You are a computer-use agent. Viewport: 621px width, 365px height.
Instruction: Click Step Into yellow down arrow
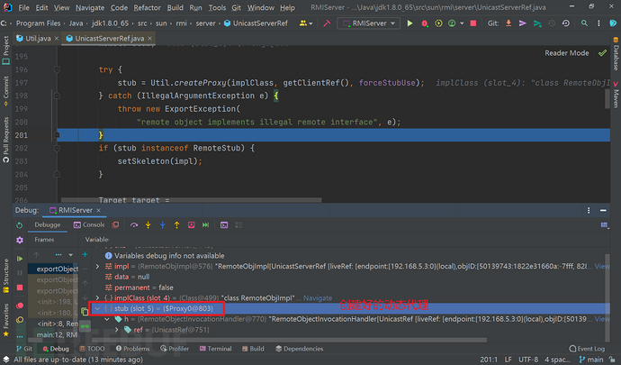click(148, 225)
